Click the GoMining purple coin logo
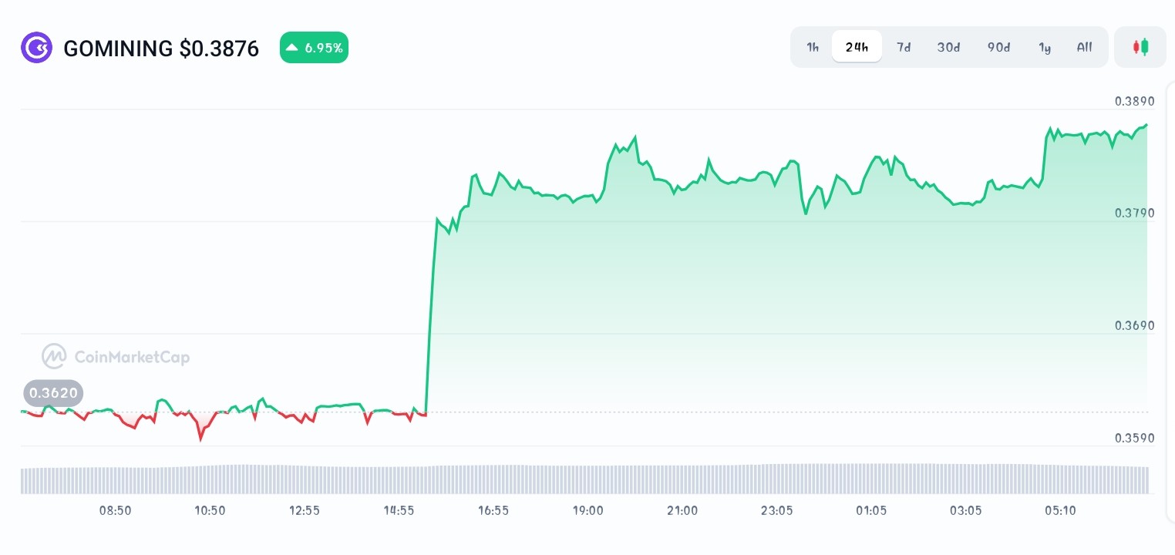Viewport: 1175px width, 555px height. point(36,48)
